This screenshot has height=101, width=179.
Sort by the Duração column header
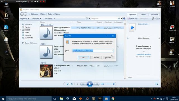[x=100, y=22]
